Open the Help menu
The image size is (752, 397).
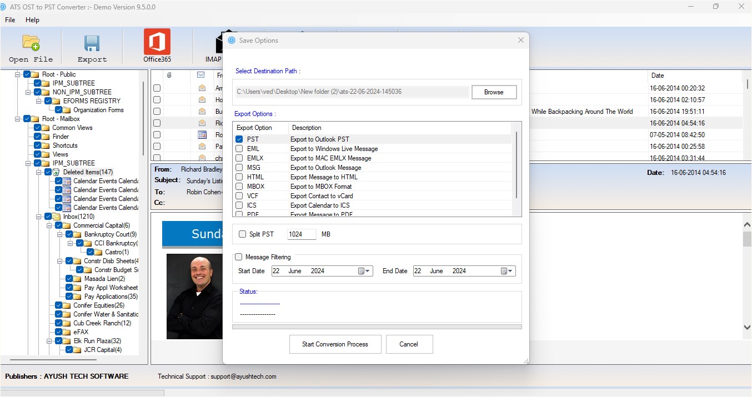[x=33, y=19]
